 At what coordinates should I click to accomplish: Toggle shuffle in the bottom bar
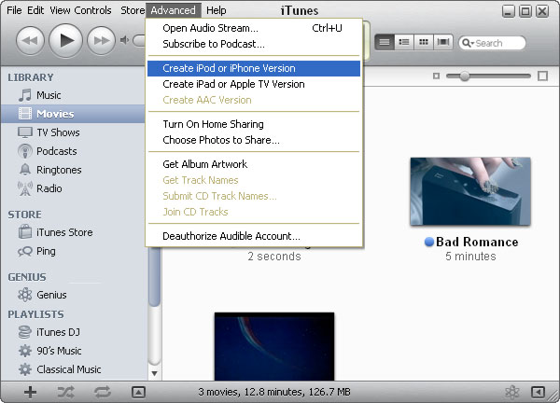[x=66, y=392]
